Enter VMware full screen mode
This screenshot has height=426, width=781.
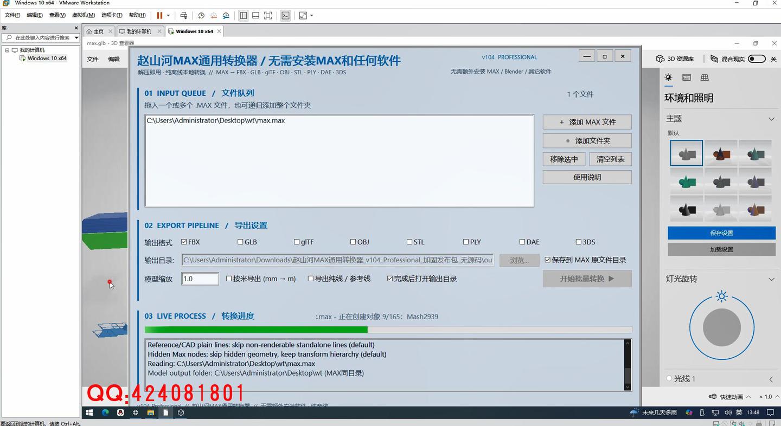[268, 16]
